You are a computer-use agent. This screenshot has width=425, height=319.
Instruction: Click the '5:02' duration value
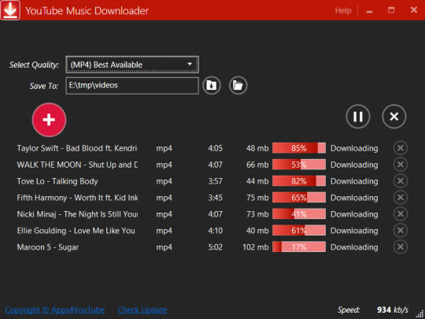[x=215, y=247]
